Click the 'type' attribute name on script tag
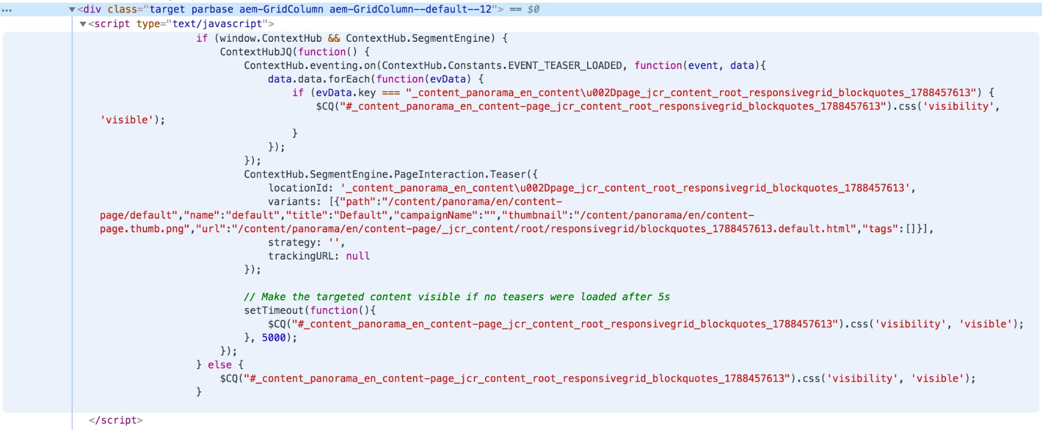The height and width of the screenshot is (430, 1042). tap(148, 24)
